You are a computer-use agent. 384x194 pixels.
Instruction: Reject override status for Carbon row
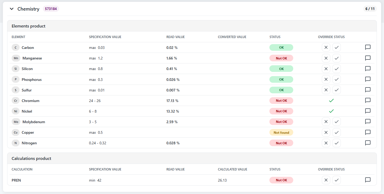click(326, 48)
